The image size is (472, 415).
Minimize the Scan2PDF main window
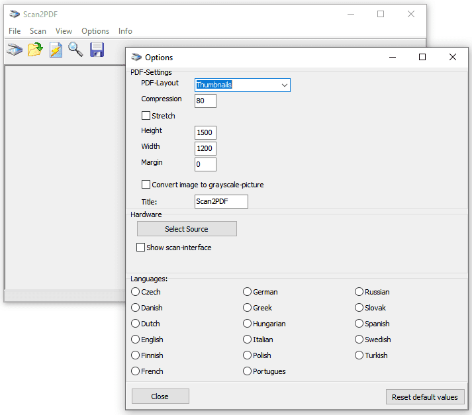(351, 14)
